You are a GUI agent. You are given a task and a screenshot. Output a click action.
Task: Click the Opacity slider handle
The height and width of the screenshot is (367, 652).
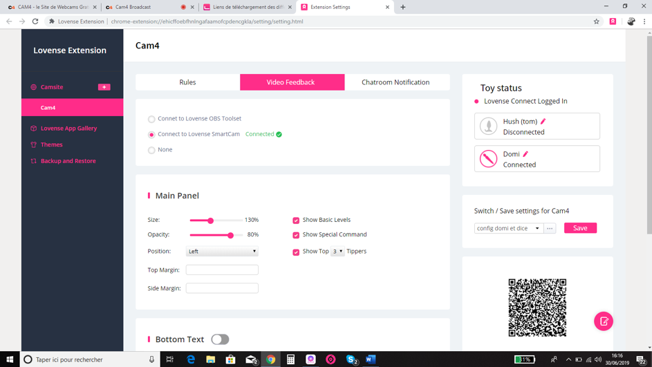[230, 235]
